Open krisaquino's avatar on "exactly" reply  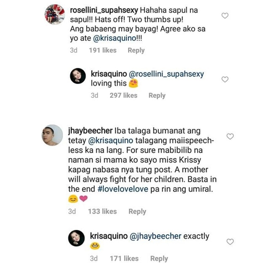click(x=76, y=238)
